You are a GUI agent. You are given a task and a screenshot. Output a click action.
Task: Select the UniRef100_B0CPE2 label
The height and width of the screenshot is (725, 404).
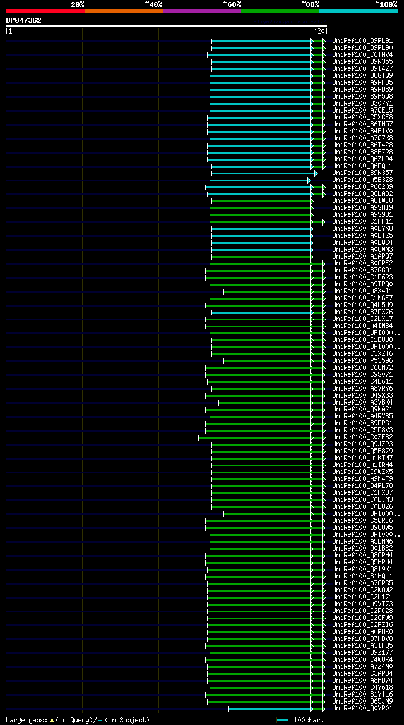pos(362,263)
